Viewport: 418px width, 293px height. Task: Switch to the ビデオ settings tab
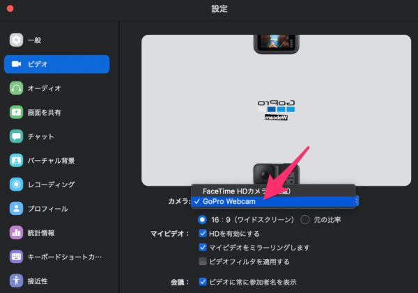[56, 64]
